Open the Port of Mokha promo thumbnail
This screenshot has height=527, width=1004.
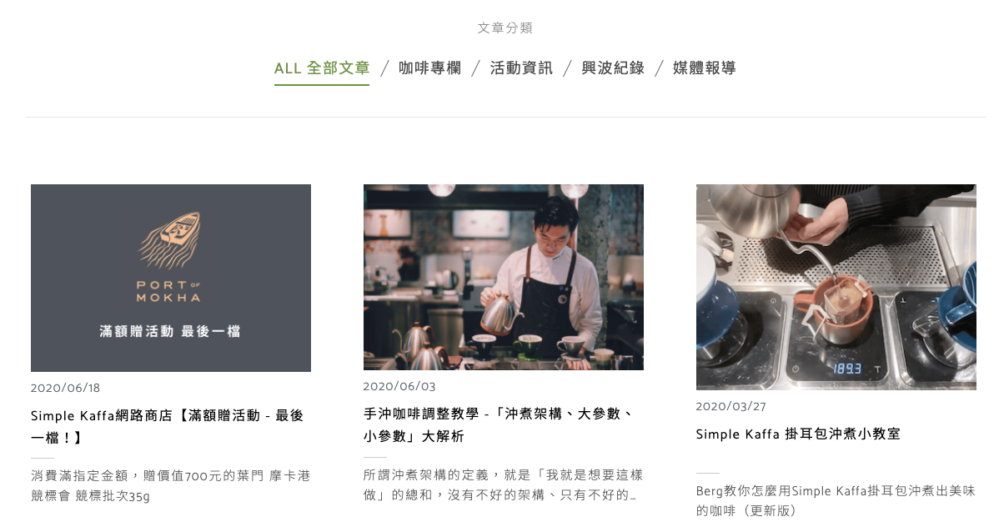click(x=171, y=278)
